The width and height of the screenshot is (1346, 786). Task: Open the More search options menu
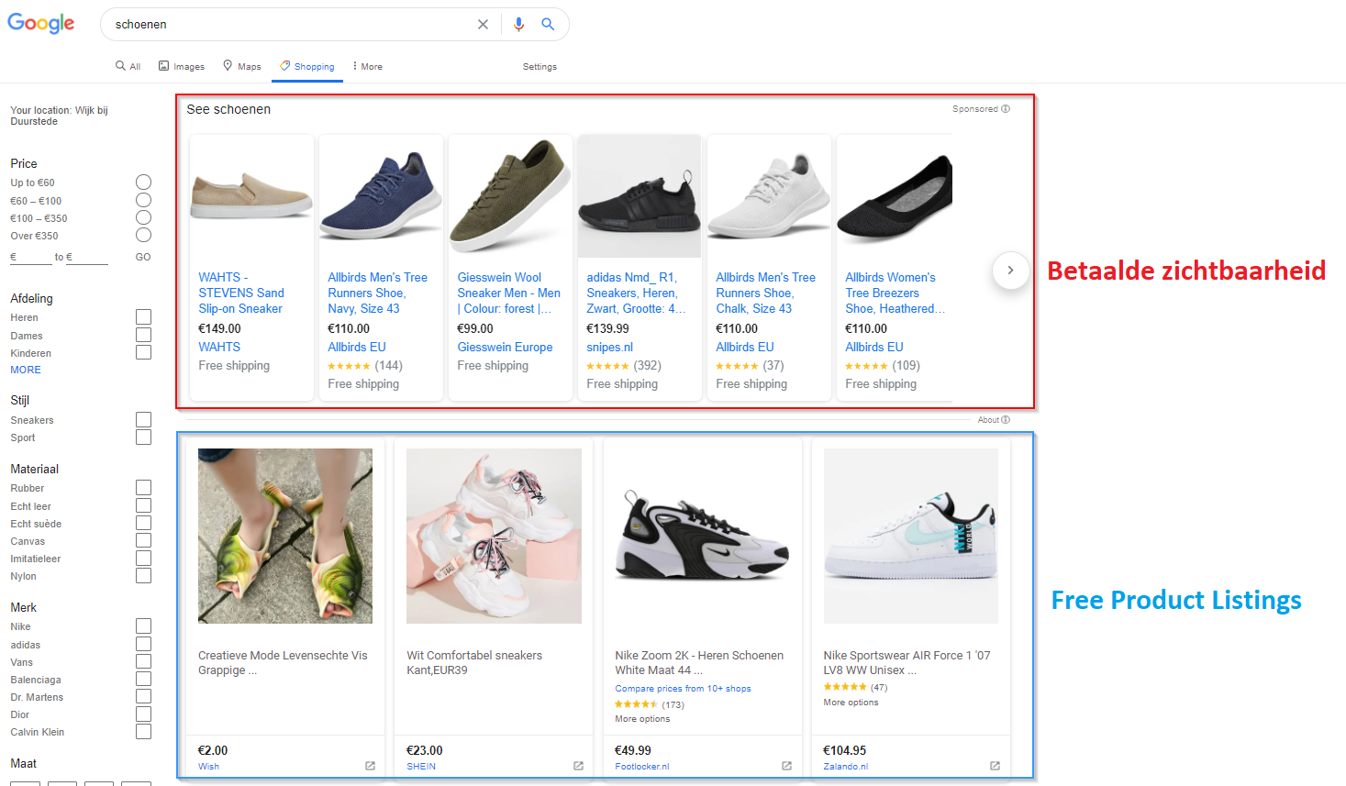pyautogui.click(x=367, y=66)
